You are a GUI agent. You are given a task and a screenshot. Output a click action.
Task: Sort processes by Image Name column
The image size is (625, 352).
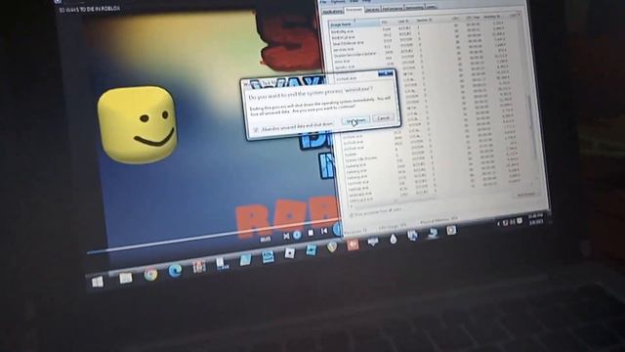pos(354,23)
